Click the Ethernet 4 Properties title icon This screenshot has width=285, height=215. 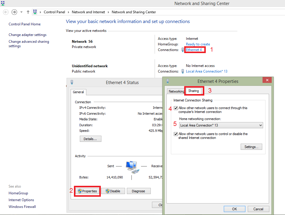pos(168,81)
